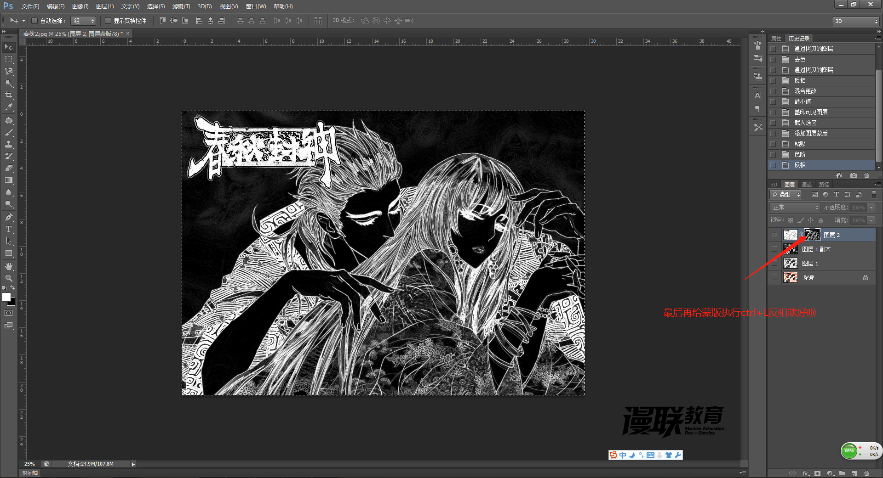Hide the 图层 2 layer visibility
Viewport: 883px width, 478px height.
click(x=774, y=235)
